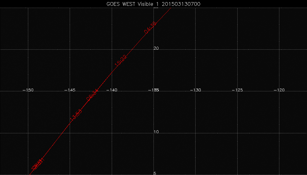
Task: Click the overlapping time labels at track's lower end
Action: pyautogui.click(x=38, y=164)
